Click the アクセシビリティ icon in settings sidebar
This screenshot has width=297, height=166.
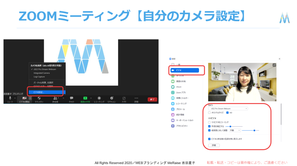point(173,126)
